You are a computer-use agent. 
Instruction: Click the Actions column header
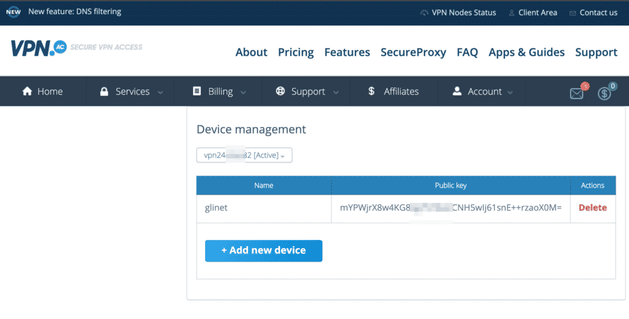point(593,185)
